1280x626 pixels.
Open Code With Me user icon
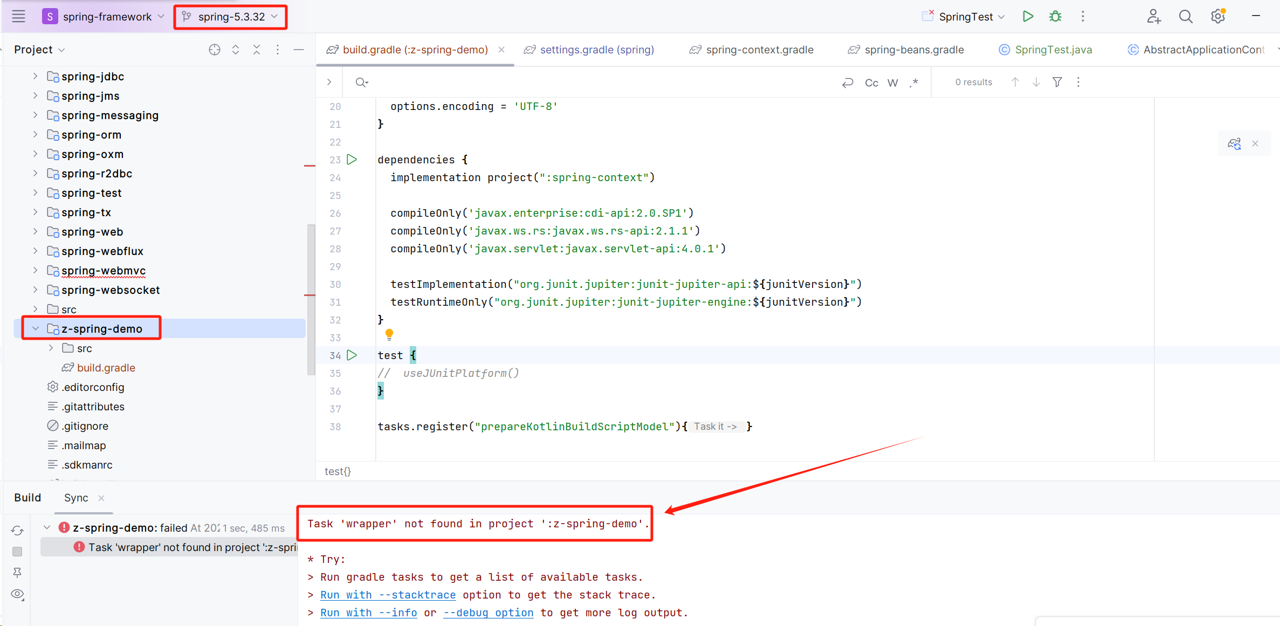1153,16
